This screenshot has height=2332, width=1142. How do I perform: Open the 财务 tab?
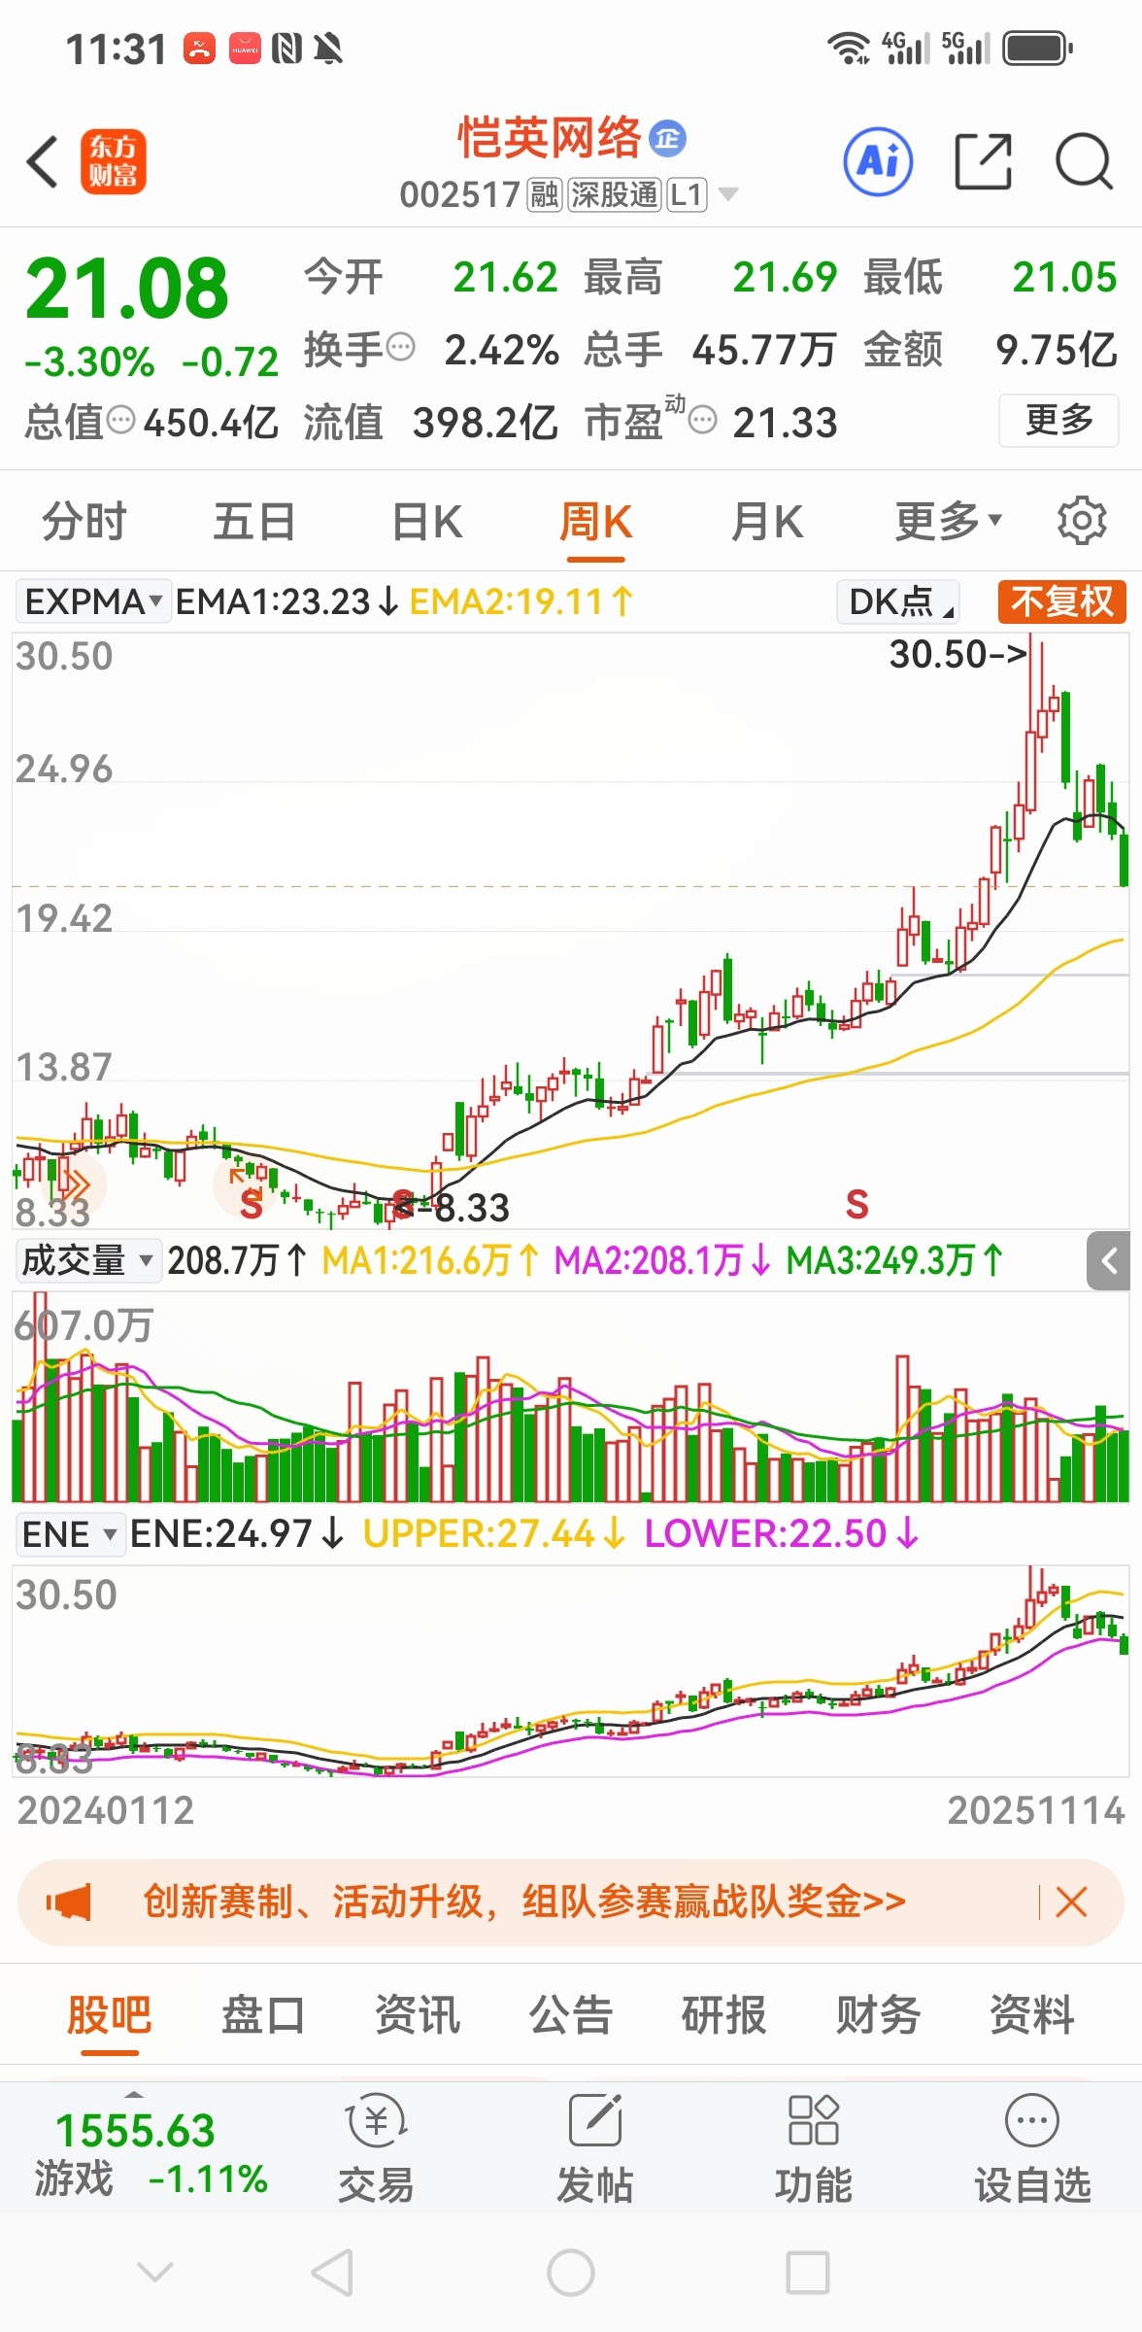point(878,2014)
